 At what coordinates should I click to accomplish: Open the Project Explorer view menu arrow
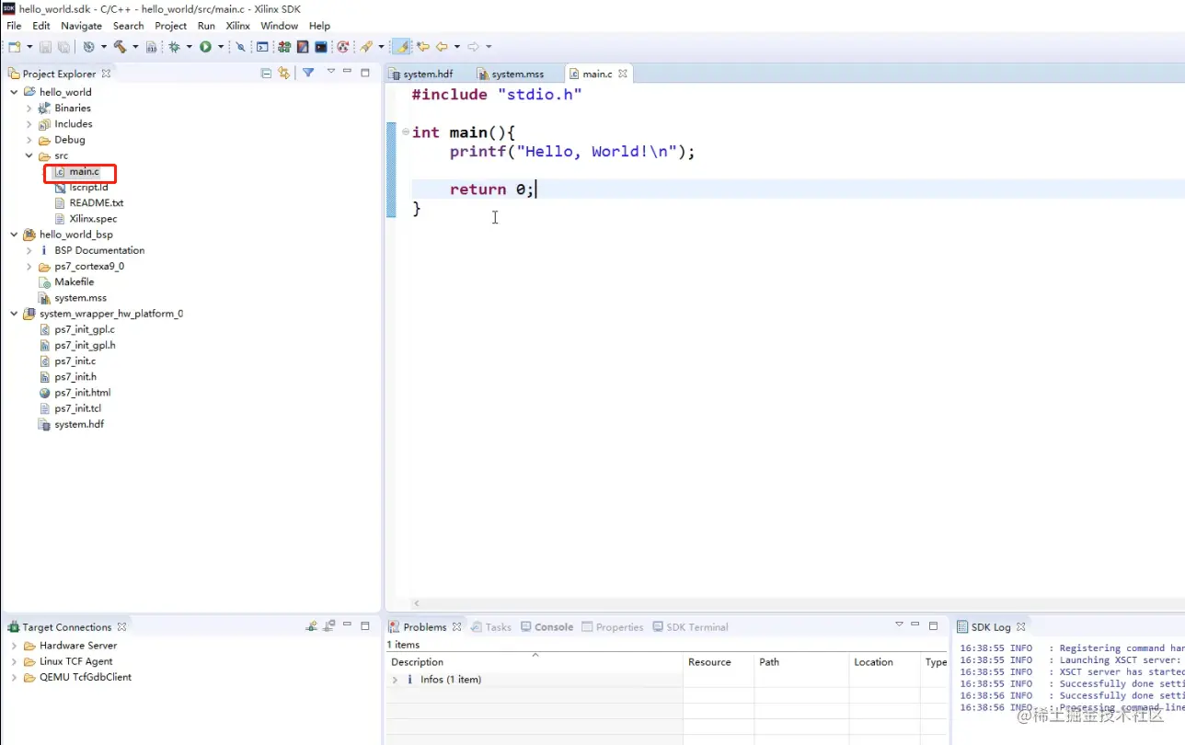pos(330,72)
